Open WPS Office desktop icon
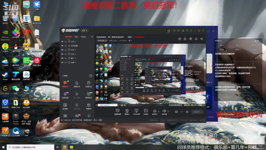Screen dimensions: 266x150 click(26, 34)
